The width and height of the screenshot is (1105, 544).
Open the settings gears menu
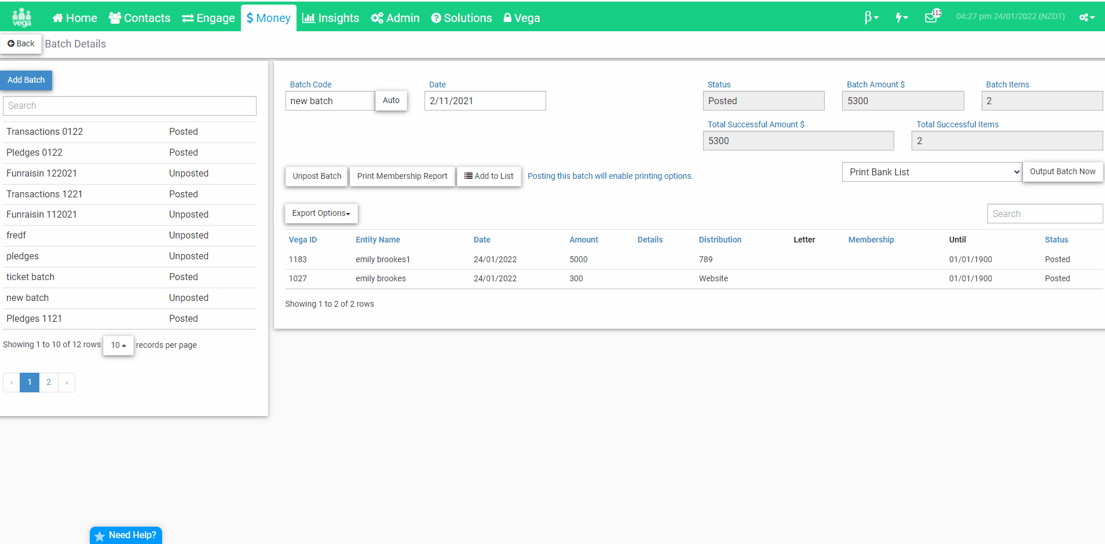[x=1086, y=17]
